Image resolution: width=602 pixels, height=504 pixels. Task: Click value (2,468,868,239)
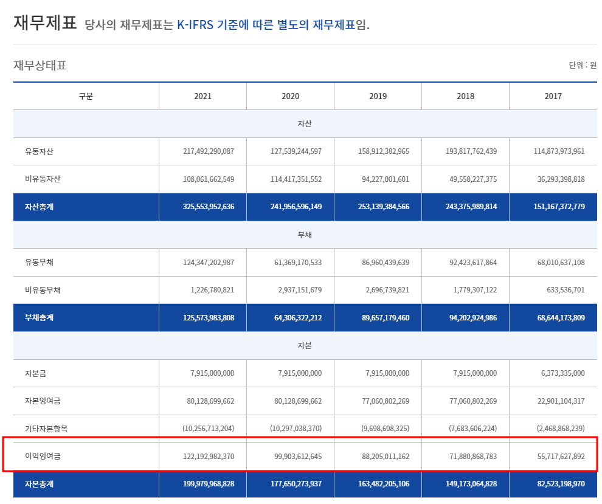[561, 429]
